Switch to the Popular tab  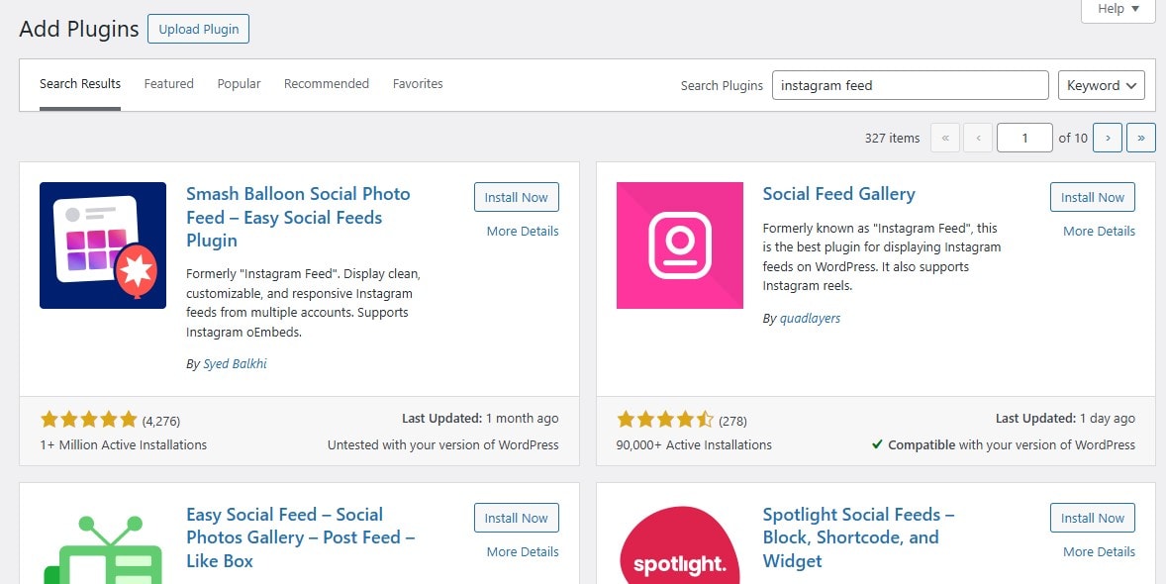239,84
